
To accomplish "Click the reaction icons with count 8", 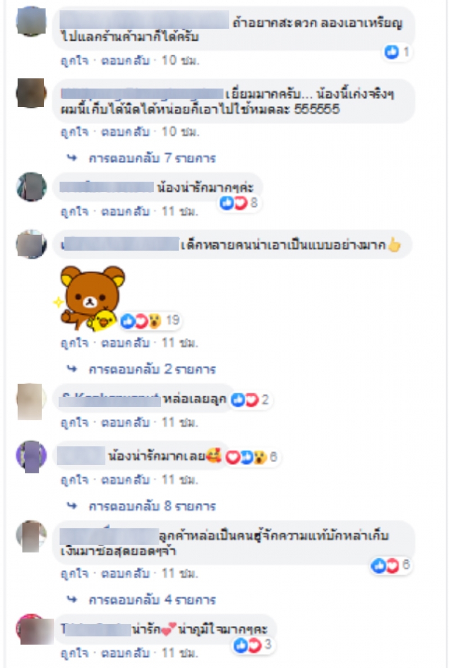I will coord(239,203).
